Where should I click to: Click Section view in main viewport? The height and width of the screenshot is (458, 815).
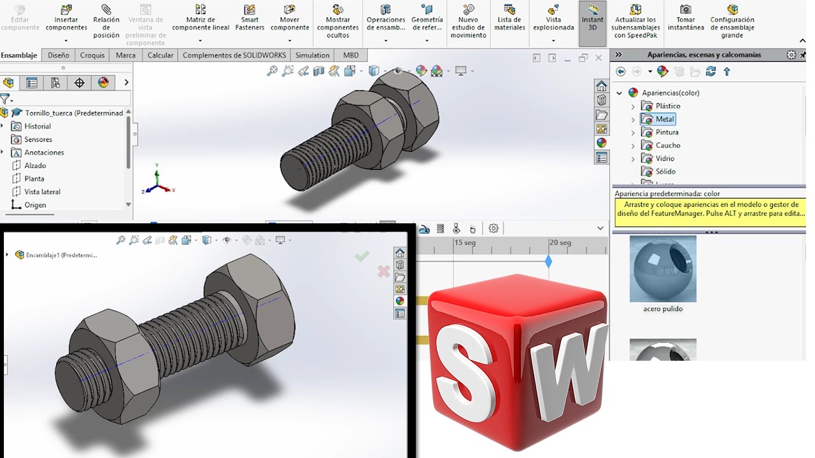319,71
